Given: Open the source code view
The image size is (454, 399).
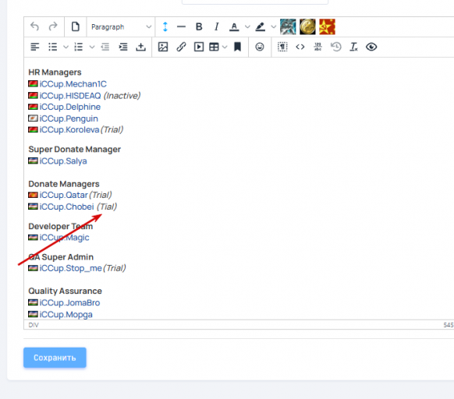Looking at the screenshot, I should click(300, 47).
